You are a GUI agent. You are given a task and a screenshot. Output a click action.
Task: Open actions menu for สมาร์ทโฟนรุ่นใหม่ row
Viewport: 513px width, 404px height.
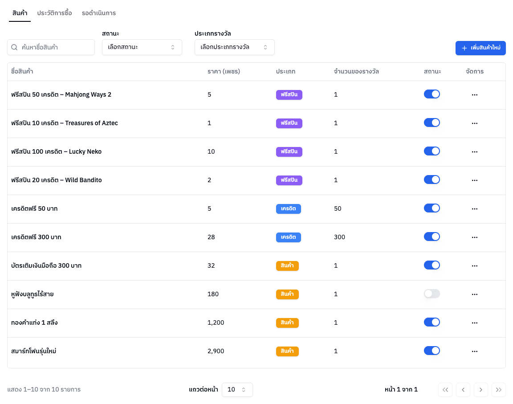[x=474, y=351]
